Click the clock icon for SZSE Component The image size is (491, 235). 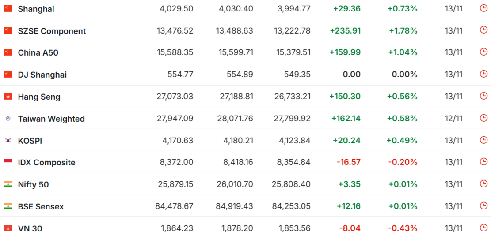[x=483, y=30]
